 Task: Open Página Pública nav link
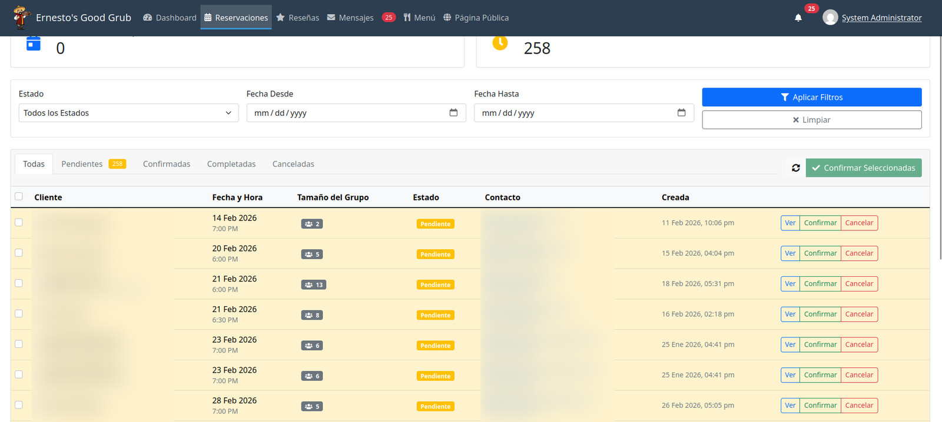476,18
